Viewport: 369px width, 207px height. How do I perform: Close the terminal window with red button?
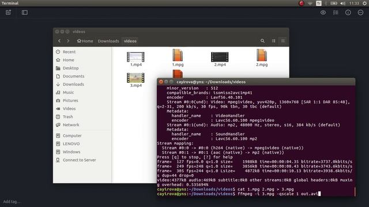click(161, 82)
